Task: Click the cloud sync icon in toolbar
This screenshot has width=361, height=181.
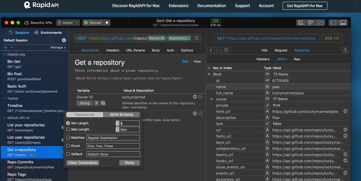Action: [x=310, y=23]
